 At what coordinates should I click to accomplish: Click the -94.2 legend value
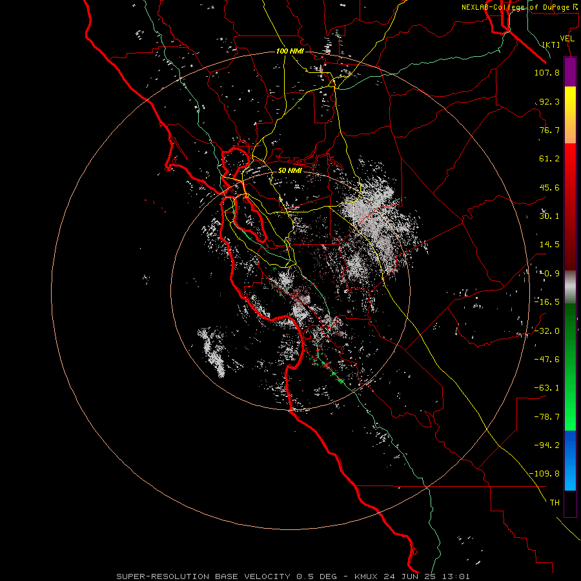[x=547, y=445]
